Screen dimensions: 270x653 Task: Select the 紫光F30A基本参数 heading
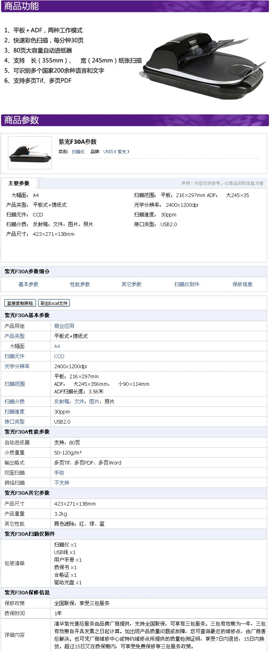[x=27, y=315]
